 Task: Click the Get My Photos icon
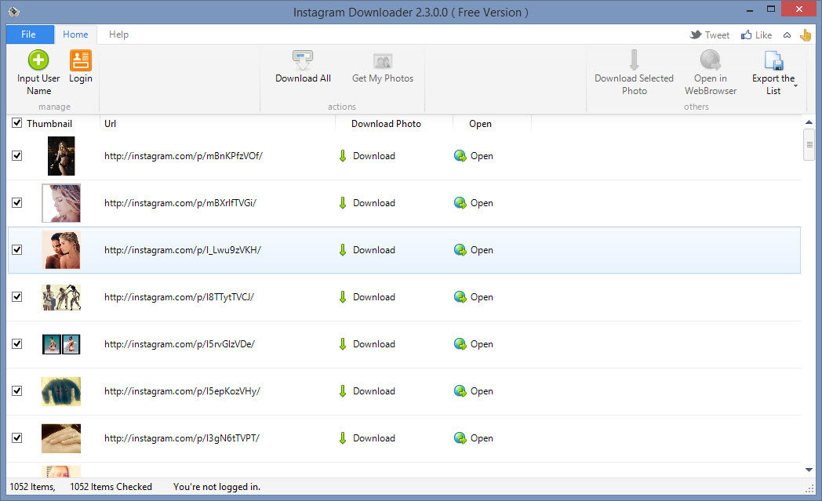[383, 61]
